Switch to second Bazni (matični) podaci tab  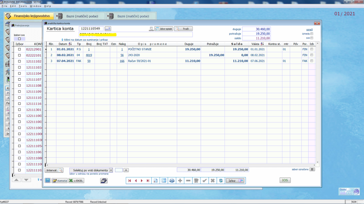tap(131, 16)
